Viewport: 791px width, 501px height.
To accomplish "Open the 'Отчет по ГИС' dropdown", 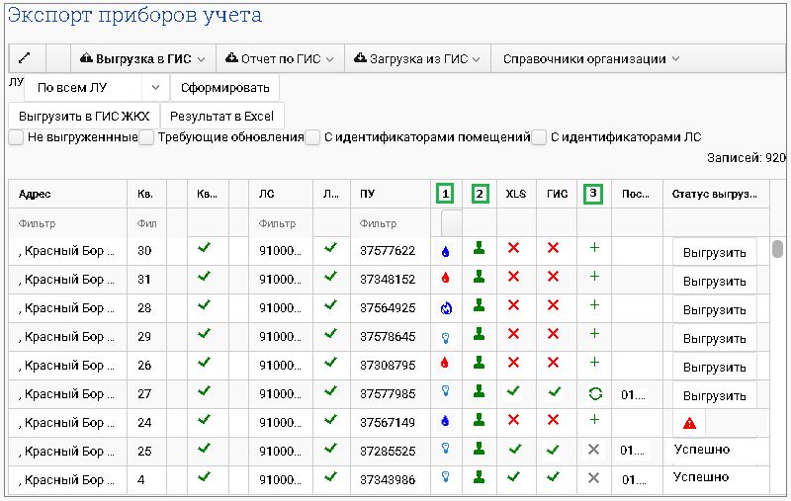I will pos(280,58).
